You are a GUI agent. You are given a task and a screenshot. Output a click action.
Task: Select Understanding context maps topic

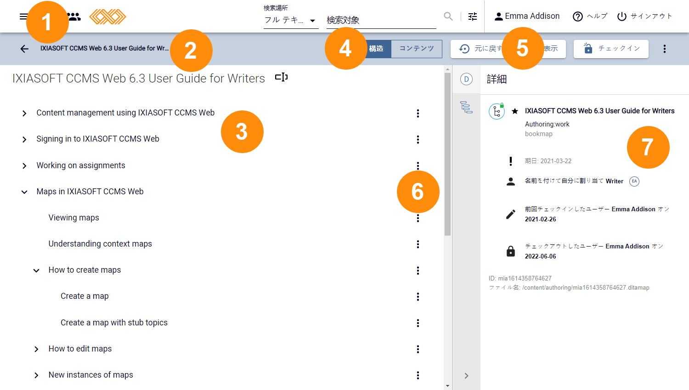click(x=100, y=244)
